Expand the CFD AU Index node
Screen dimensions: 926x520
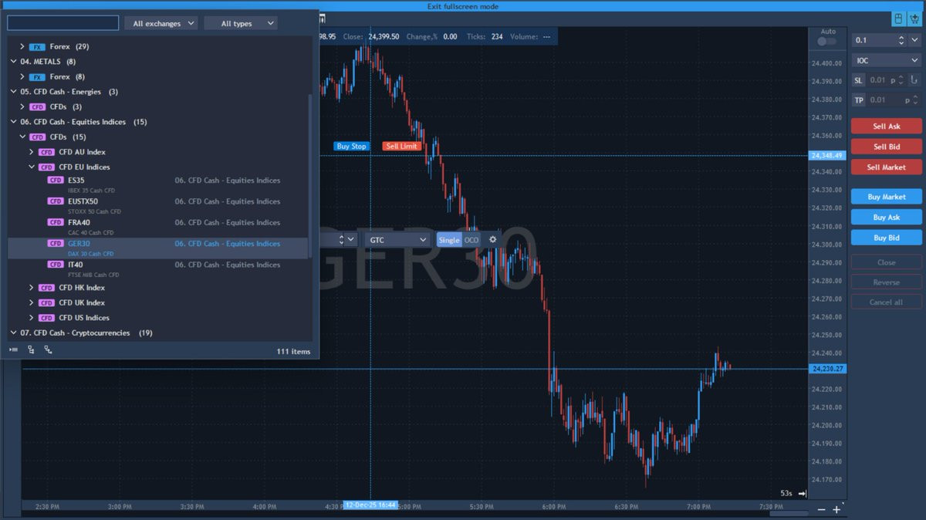pyautogui.click(x=32, y=152)
